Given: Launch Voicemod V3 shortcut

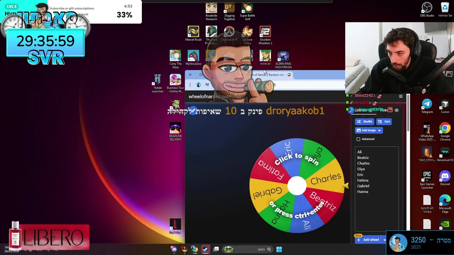Looking at the screenshot, I should pyautogui.click(x=445, y=154).
